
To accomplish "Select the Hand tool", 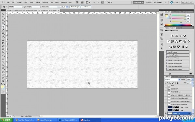I will (3, 78).
